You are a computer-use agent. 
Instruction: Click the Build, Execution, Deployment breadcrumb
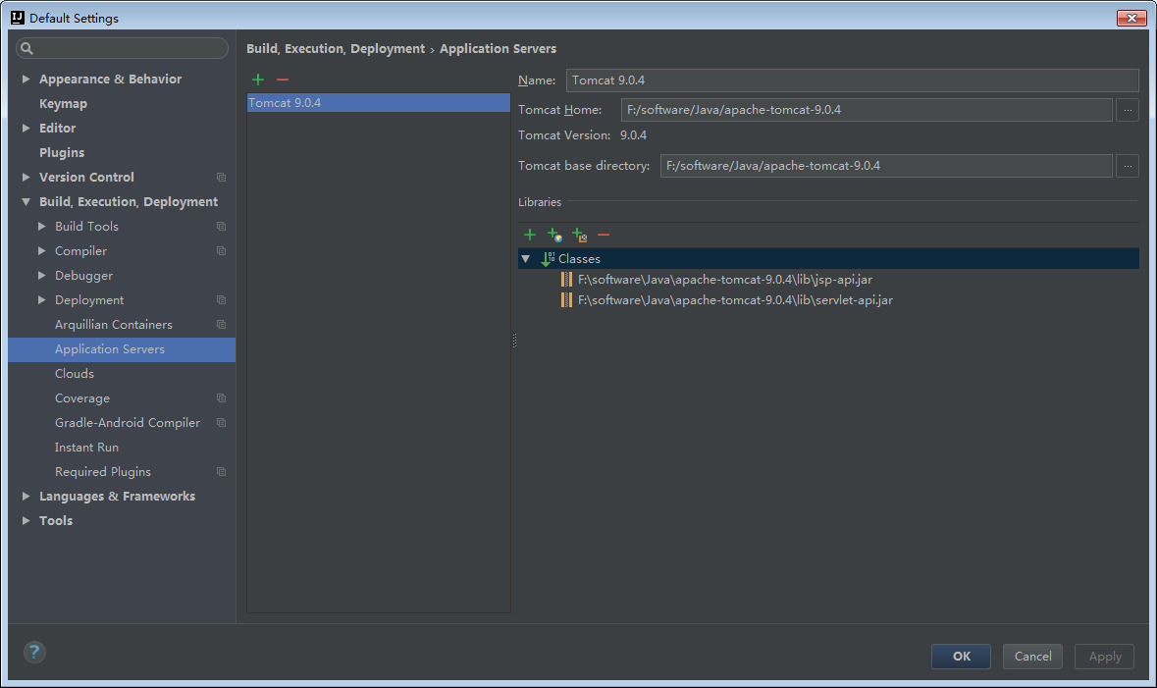336,49
